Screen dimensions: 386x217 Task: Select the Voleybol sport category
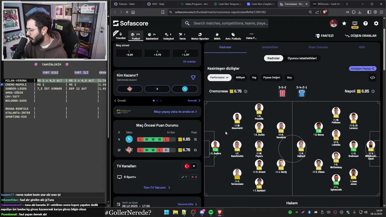[x=168, y=36]
